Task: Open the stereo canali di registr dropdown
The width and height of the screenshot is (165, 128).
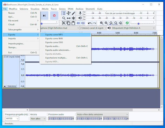Action: tap(93, 28)
